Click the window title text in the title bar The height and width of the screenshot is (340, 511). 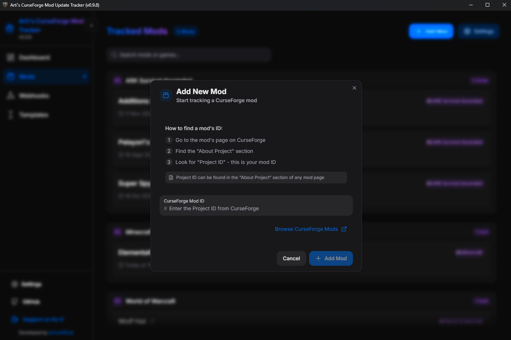click(55, 5)
